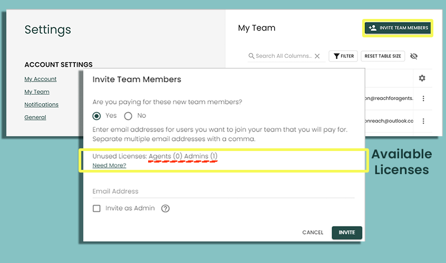This screenshot has width=446, height=263.
Task: Open the Filter options
Action: (343, 56)
